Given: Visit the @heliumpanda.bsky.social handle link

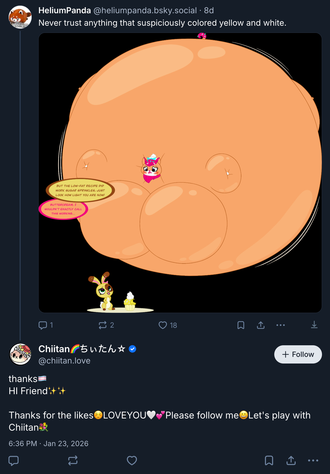Looking at the screenshot, I should [145, 10].
